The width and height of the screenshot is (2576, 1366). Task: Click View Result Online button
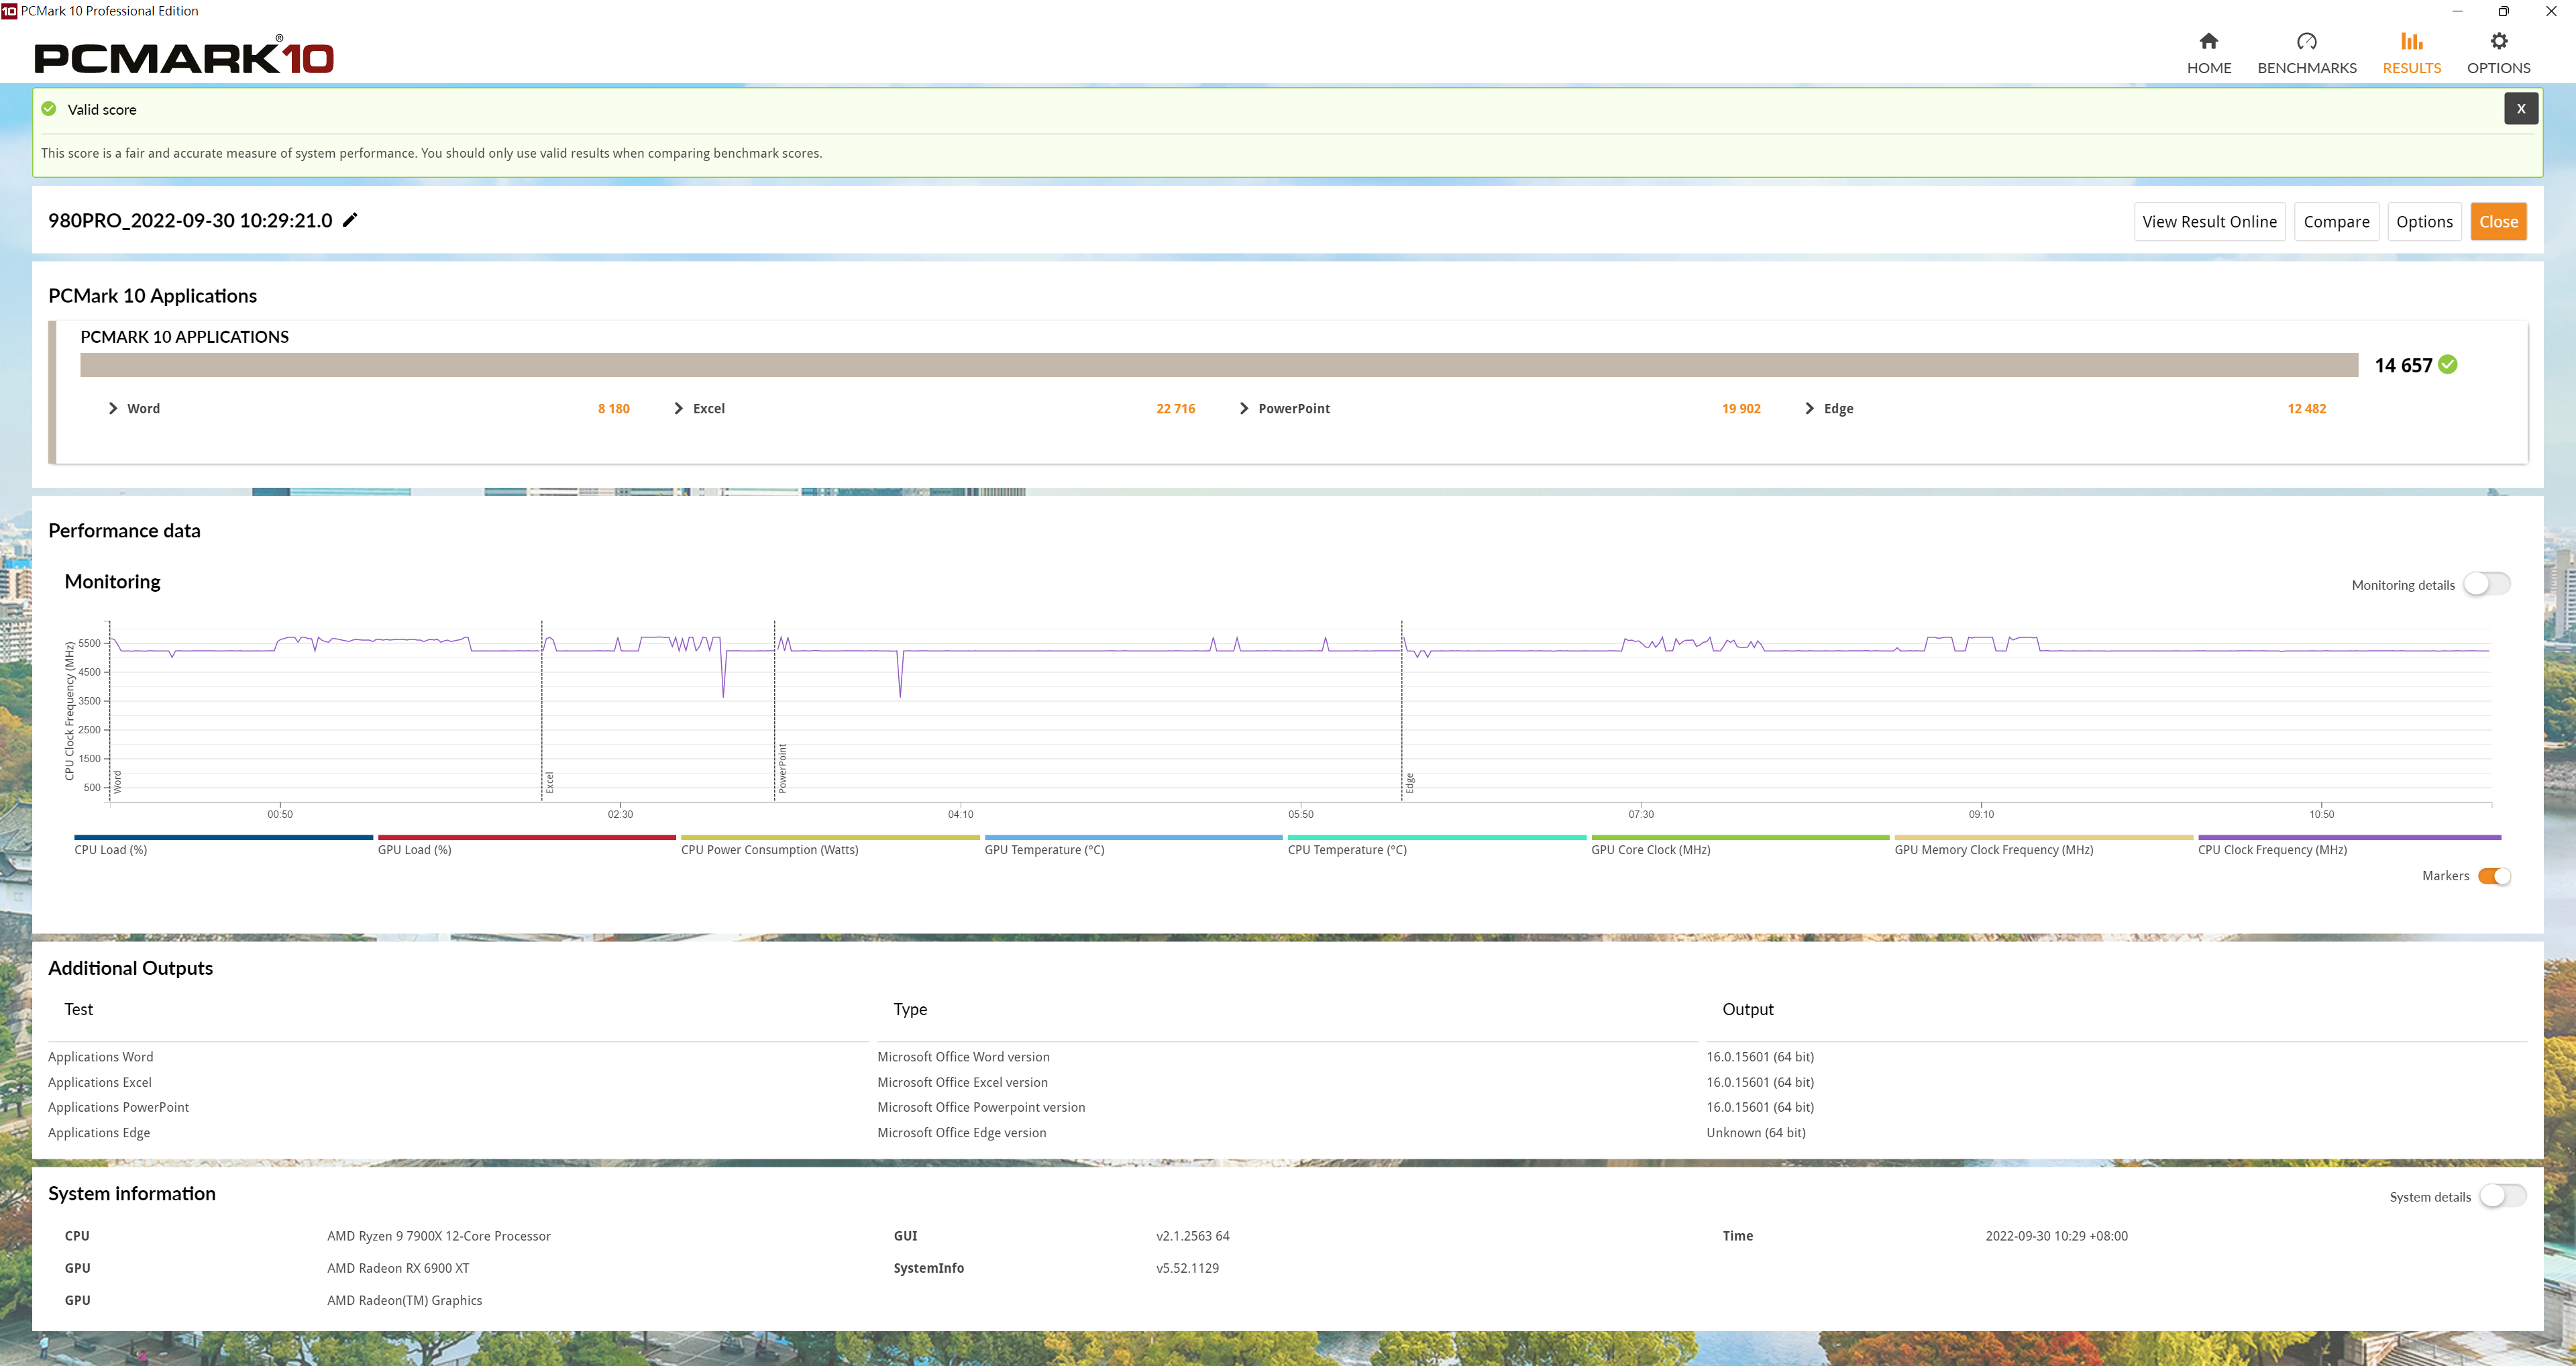[x=2209, y=222]
